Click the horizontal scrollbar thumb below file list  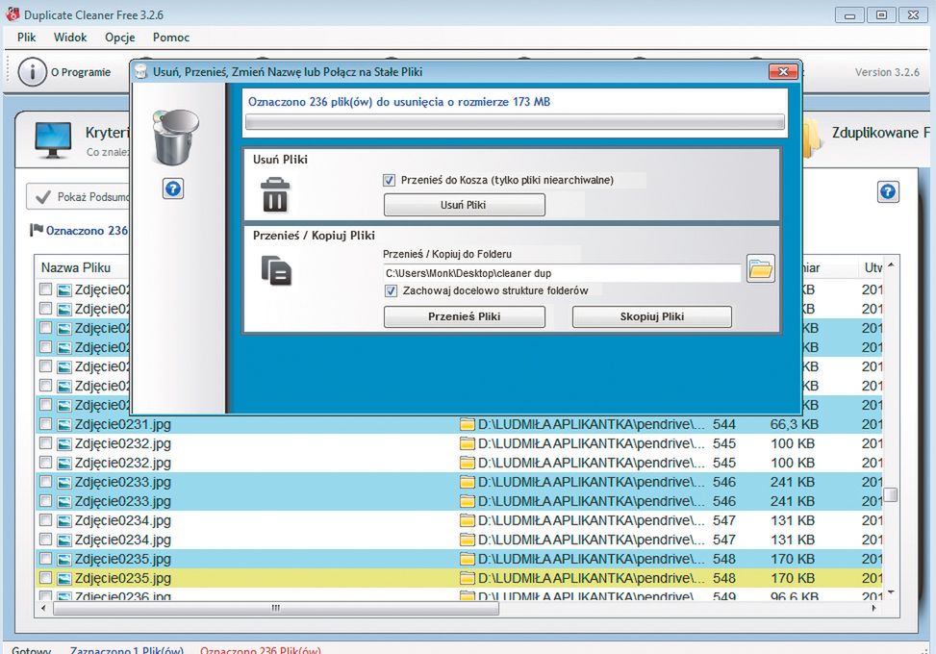275,608
